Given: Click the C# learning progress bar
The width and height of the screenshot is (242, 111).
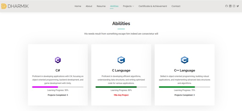Looking at the screenshot, I should pyautogui.click(x=58, y=87).
